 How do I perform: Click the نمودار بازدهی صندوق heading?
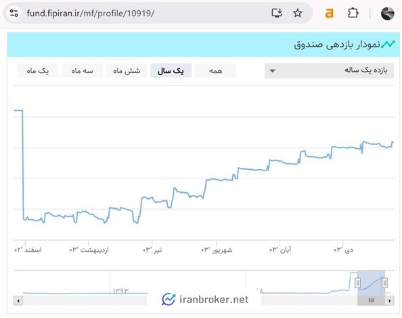[x=337, y=45]
